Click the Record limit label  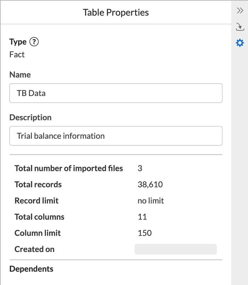tap(36, 201)
